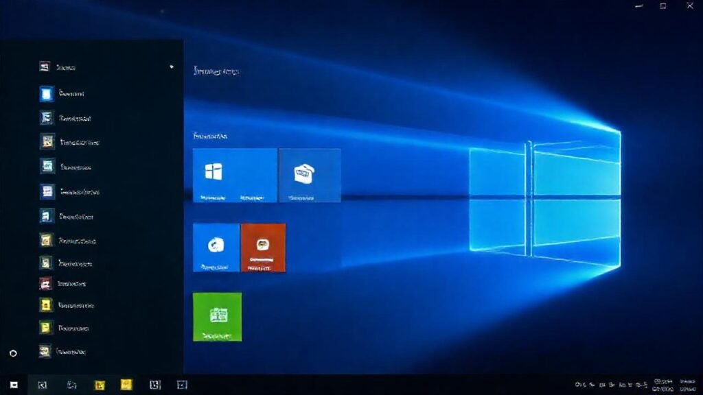Select the rightmost application icon on the taskbar
The height and width of the screenshot is (395, 703).
coord(181,384)
